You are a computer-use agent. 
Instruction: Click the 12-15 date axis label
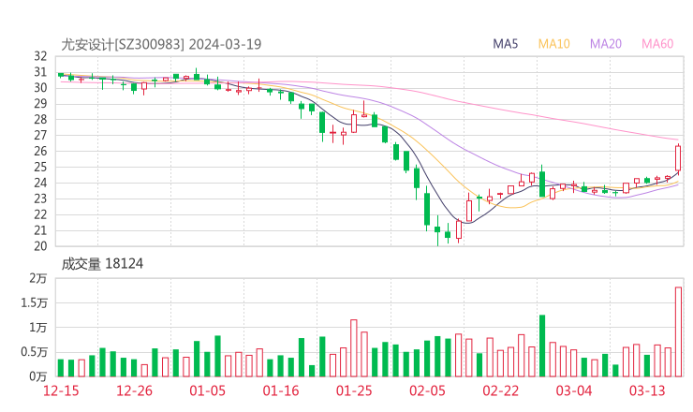(61, 390)
